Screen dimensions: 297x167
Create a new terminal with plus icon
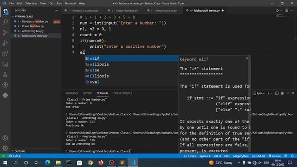coord(268,93)
